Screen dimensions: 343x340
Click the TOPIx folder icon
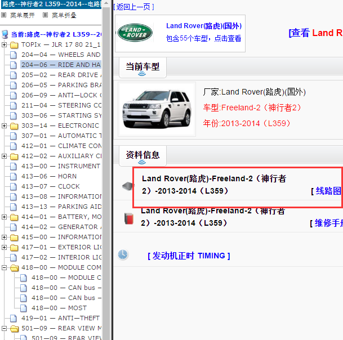14,45
